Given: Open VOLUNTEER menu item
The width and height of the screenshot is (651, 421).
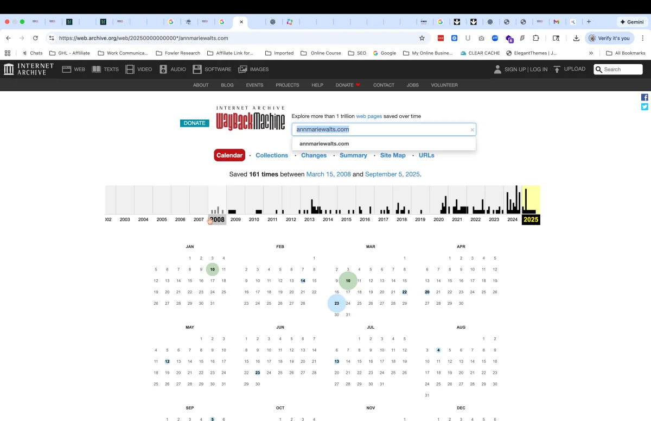Looking at the screenshot, I should tap(444, 85).
